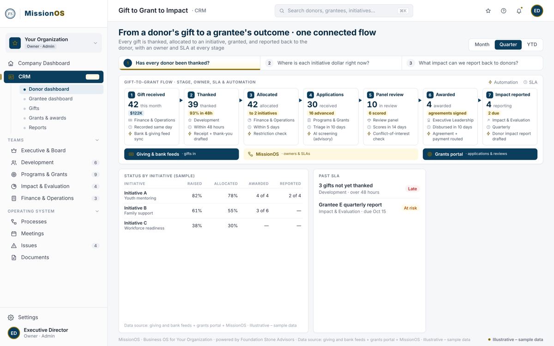Click the 93% in 48h badge

pos(201,113)
